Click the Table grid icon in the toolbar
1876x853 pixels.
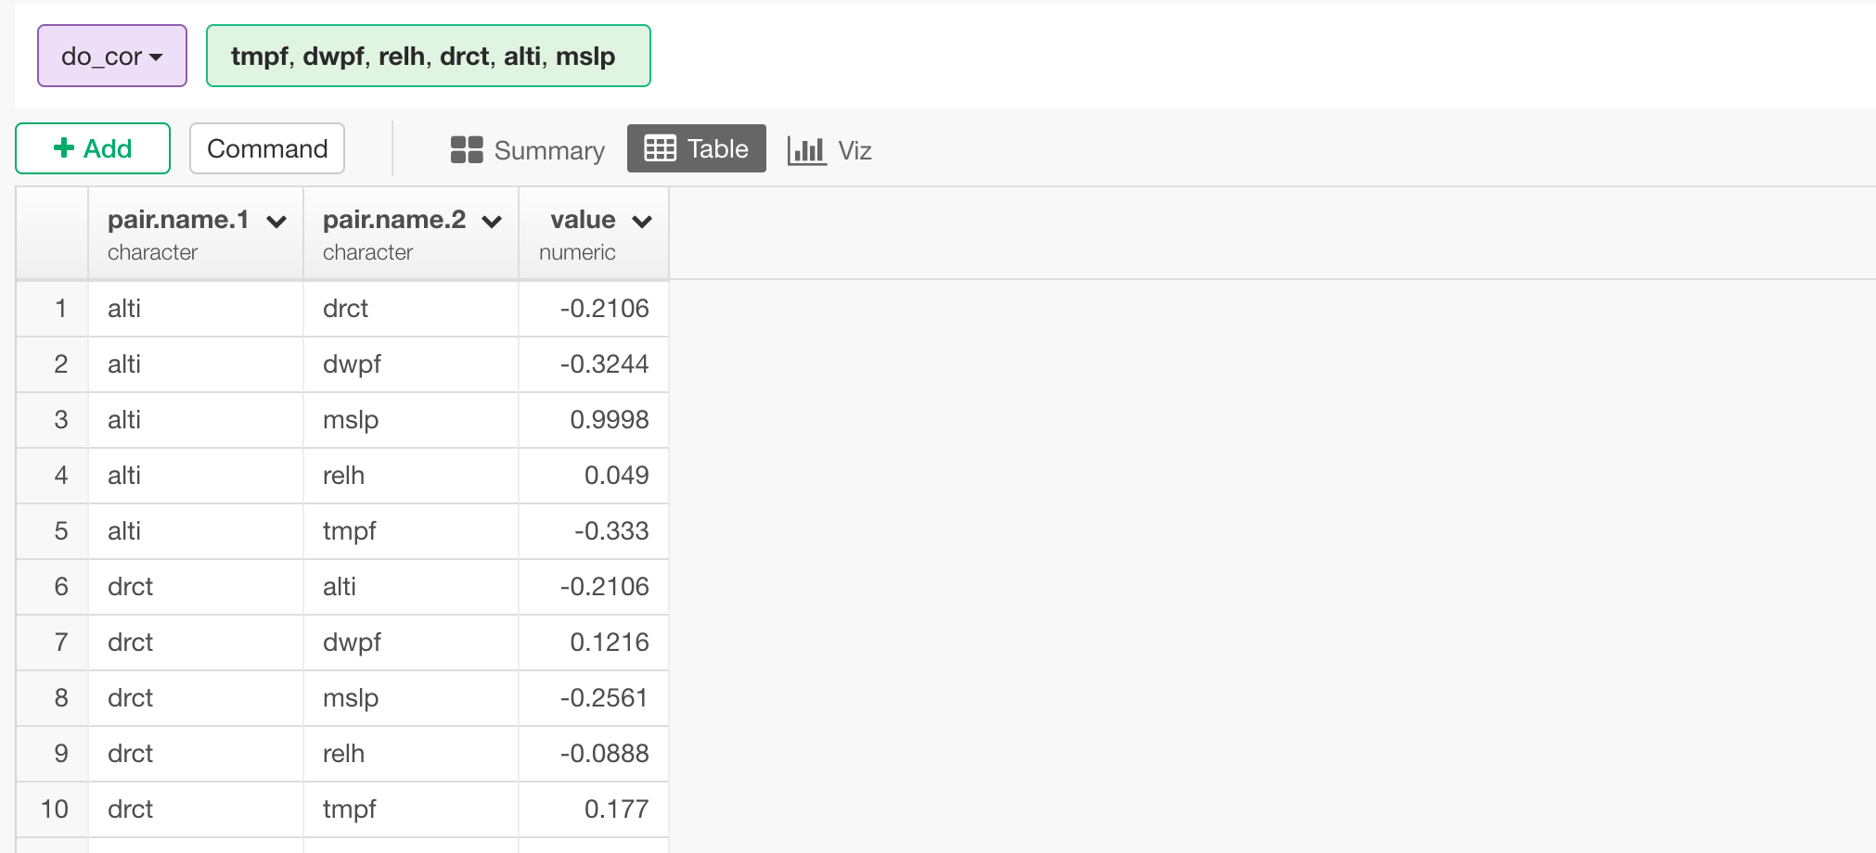[x=661, y=148]
